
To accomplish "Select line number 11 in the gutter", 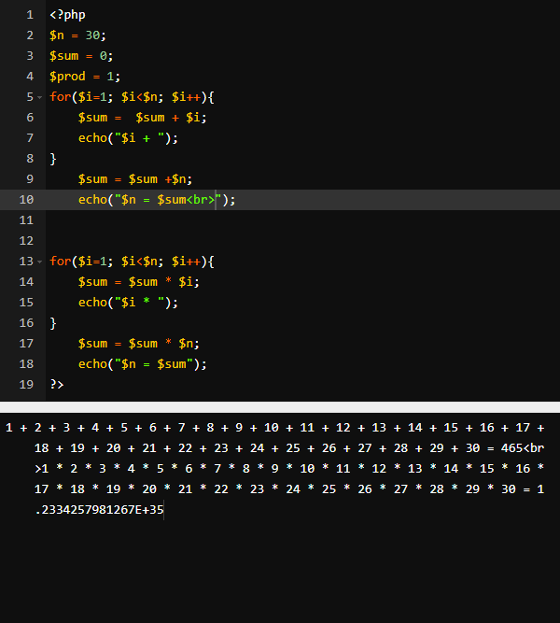I will pos(26,220).
